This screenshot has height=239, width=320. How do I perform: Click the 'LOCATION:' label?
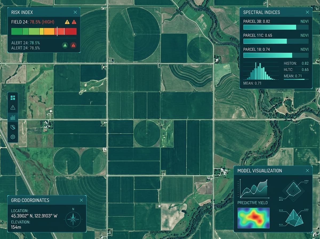pos(20,211)
